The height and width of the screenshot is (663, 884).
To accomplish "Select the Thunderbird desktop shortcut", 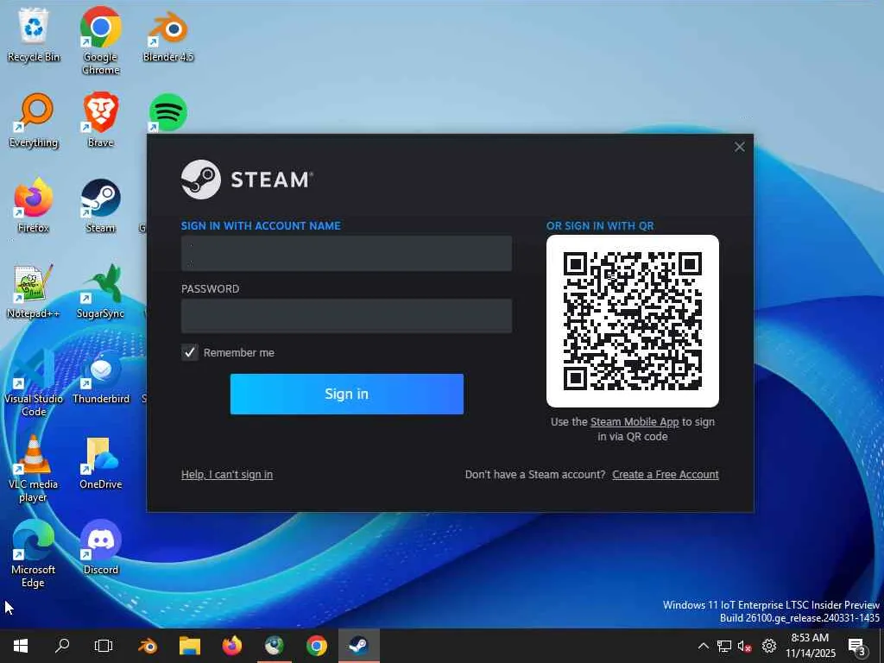I will click(x=101, y=378).
